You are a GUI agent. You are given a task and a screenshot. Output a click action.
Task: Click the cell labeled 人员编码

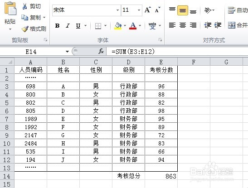(x=31, y=70)
